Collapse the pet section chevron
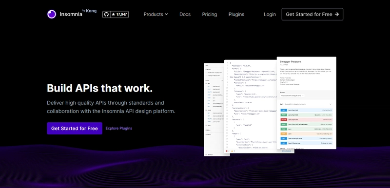 [x=331, y=104]
